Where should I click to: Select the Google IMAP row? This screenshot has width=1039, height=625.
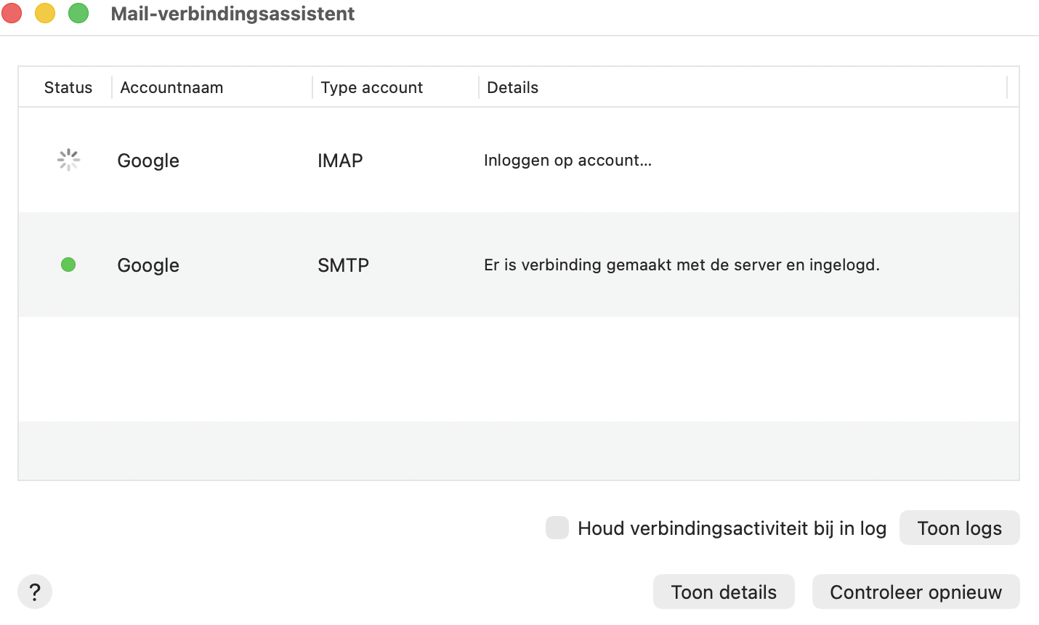coord(509,160)
